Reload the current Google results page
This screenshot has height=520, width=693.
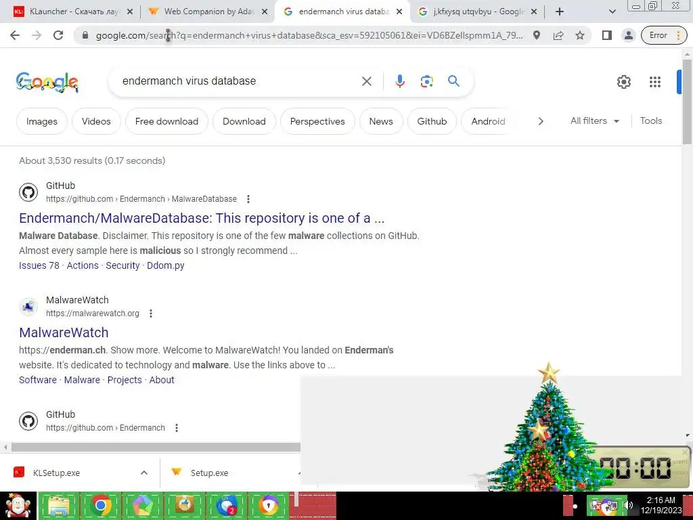click(58, 35)
